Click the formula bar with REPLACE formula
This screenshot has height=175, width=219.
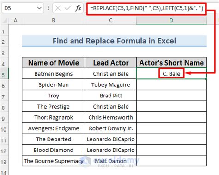click(x=146, y=9)
